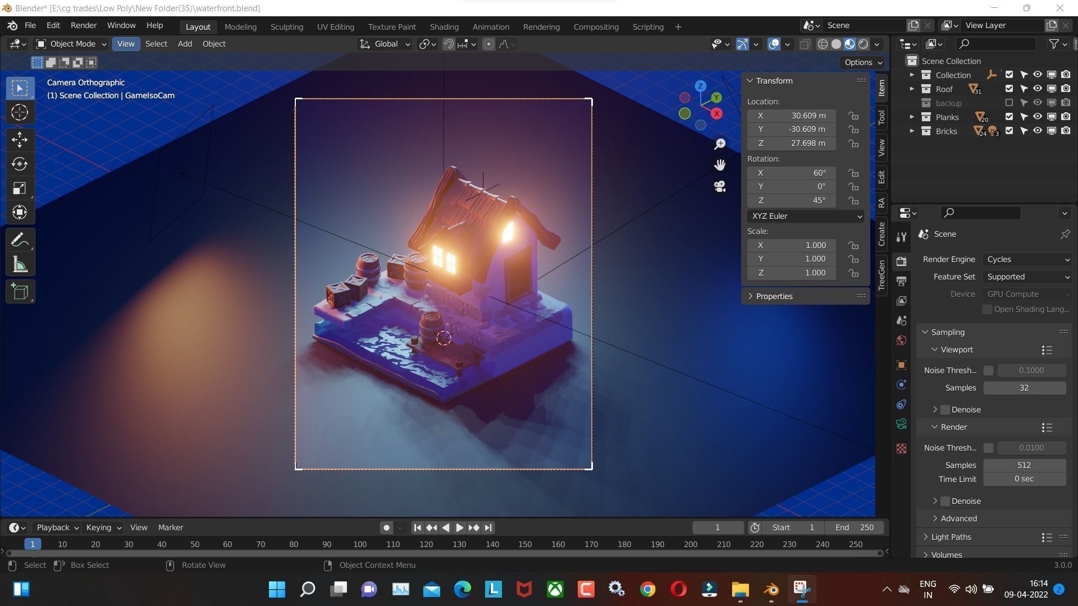Enable the backup collection checkbox
The image size is (1078, 606).
point(1009,103)
